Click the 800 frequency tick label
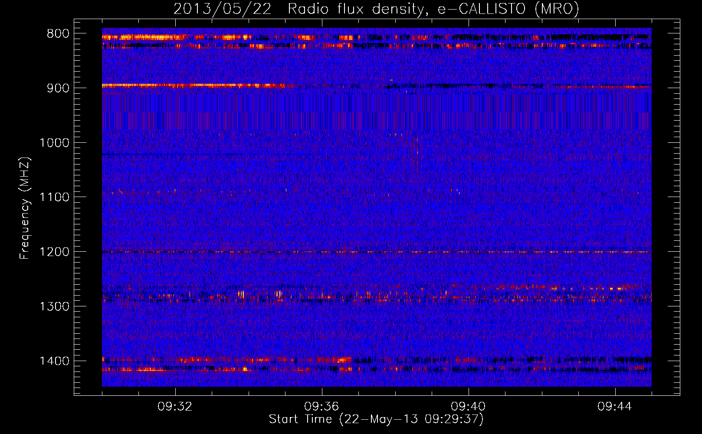702x434 pixels. click(58, 34)
